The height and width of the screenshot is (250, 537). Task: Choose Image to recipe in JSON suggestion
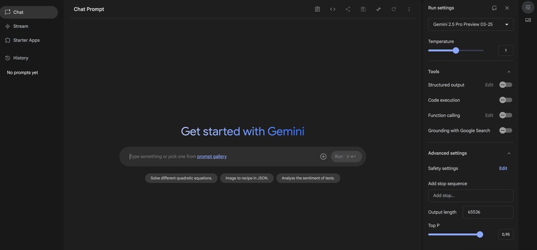click(x=247, y=178)
